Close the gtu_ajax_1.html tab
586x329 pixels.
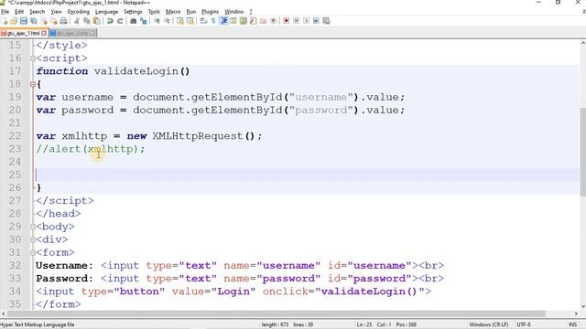click(x=44, y=33)
